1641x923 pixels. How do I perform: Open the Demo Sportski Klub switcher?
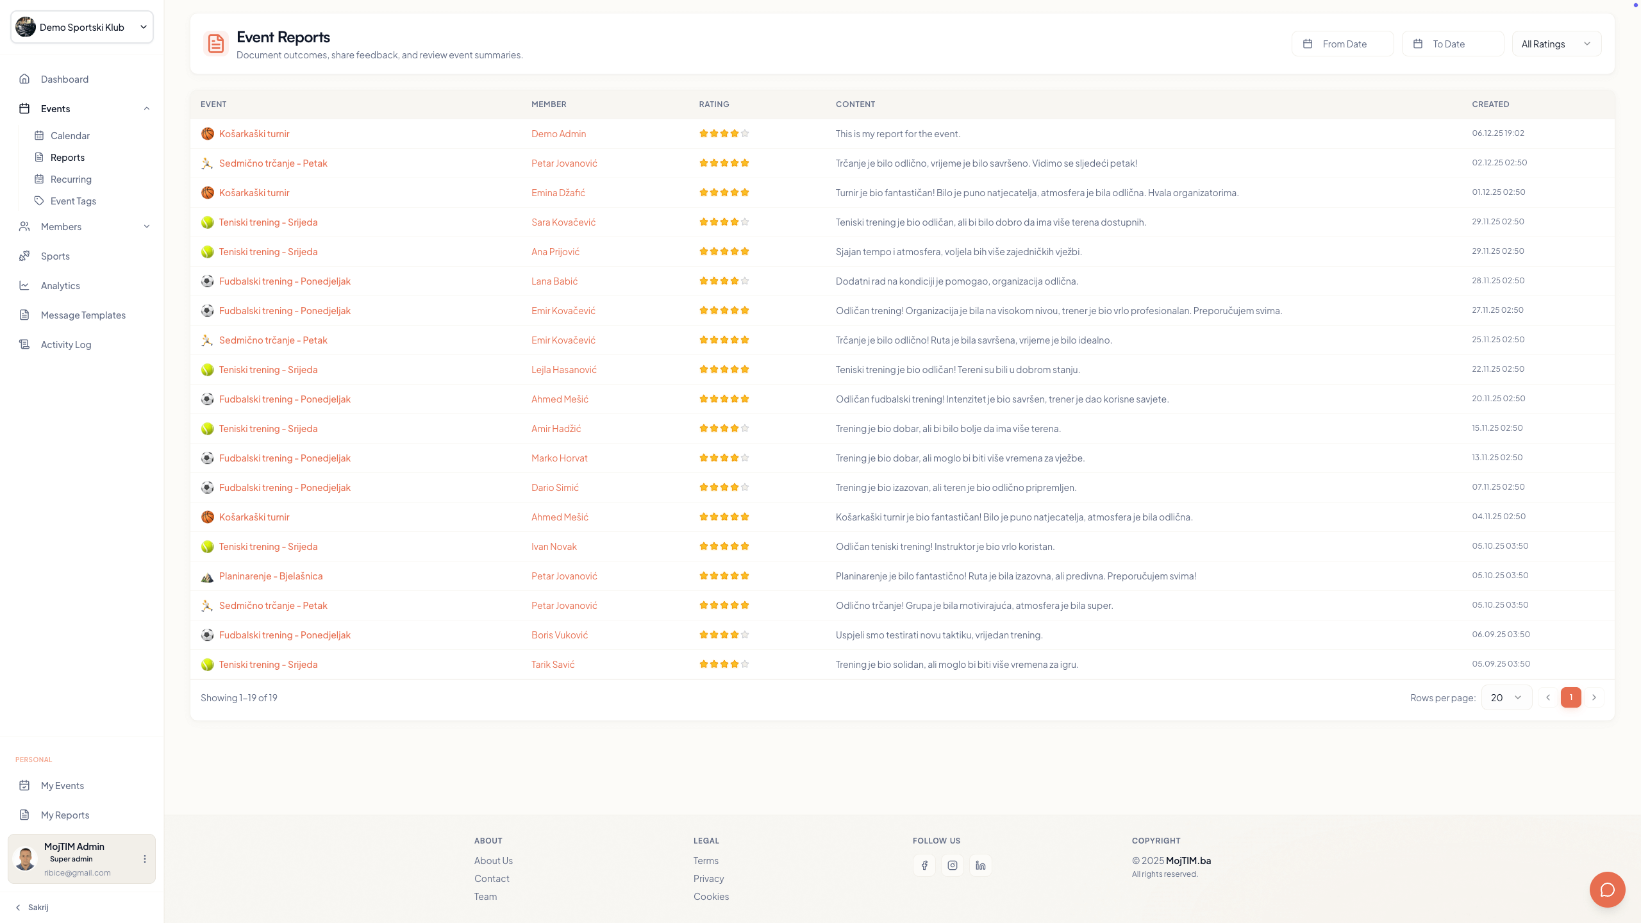pos(82,28)
